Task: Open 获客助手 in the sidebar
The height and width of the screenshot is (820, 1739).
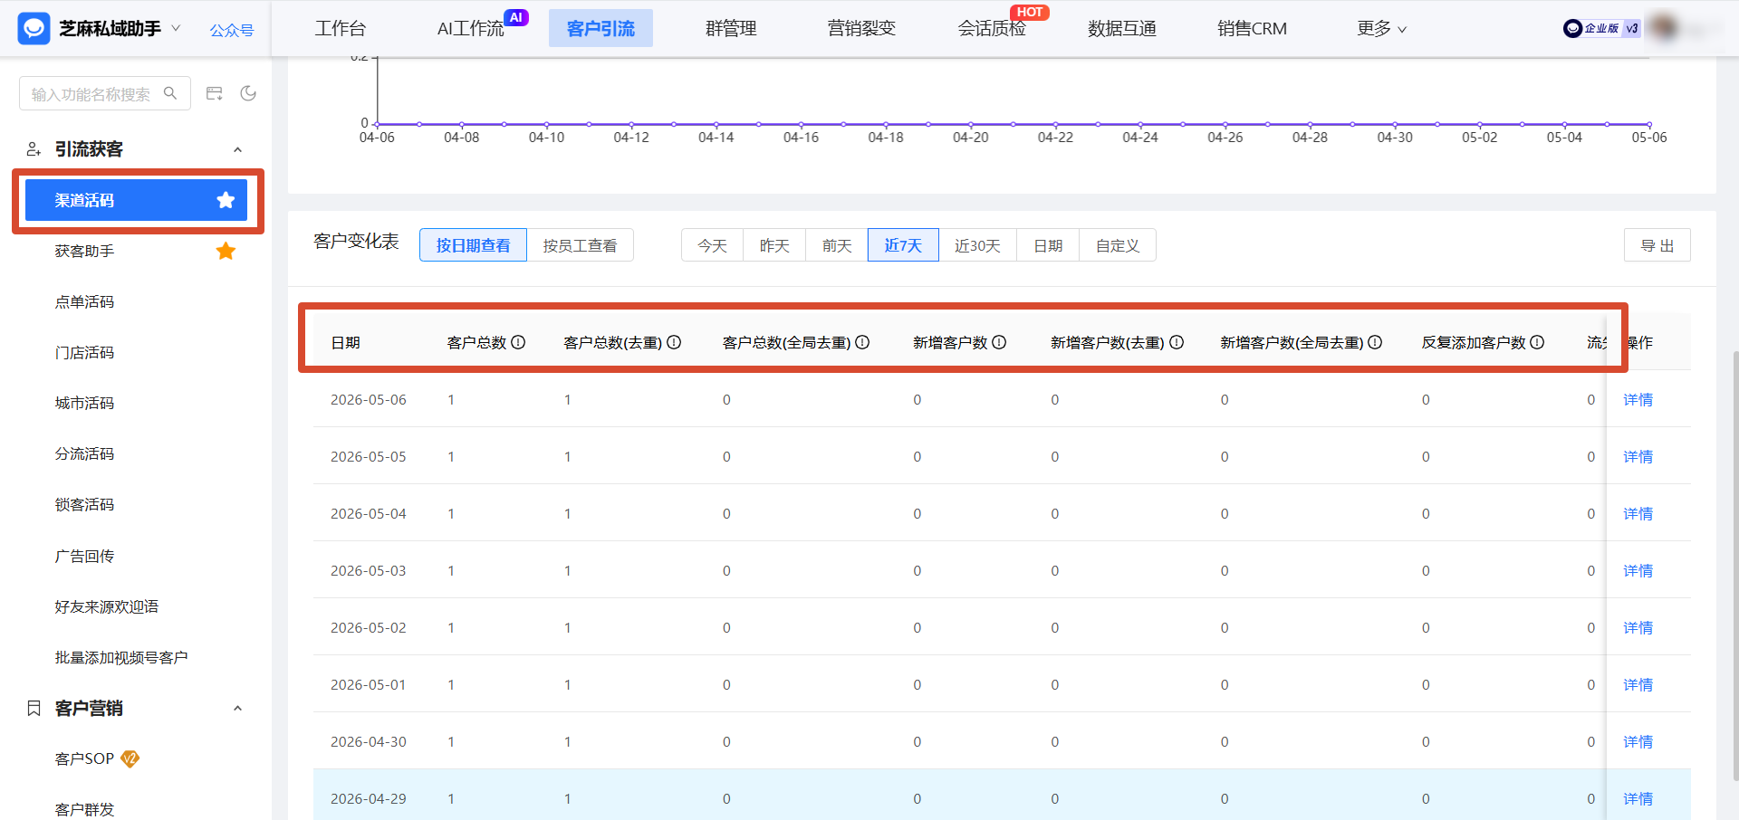Action: coord(84,251)
